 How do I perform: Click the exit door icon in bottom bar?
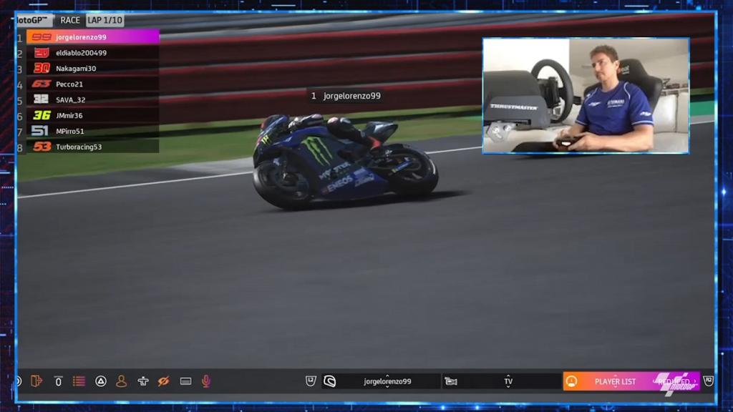coord(37,381)
